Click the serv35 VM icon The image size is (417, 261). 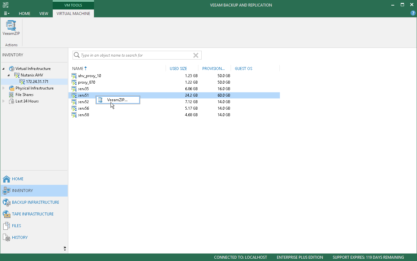(74, 89)
